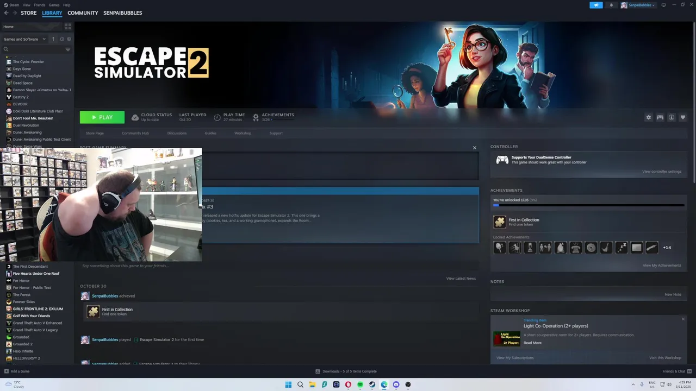Open the Help menu

click(66, 5)
